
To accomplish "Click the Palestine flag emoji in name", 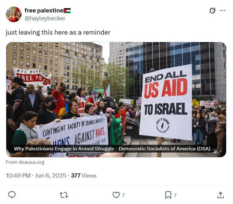I will 67,11.
